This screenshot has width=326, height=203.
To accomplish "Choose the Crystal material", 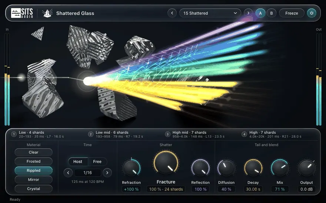I will (33, 189).
